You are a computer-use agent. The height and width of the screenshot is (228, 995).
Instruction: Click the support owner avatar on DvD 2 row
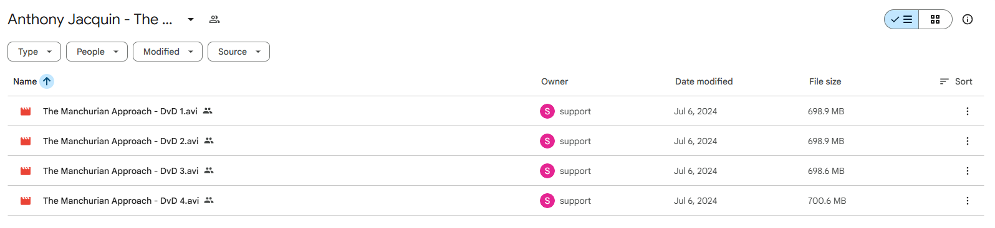(x=547, y=141)
